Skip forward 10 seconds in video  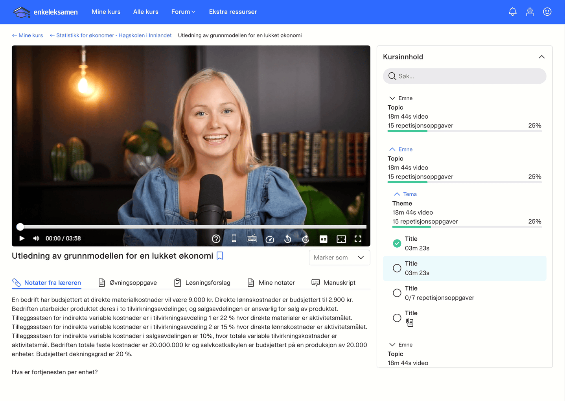click(x=306, y=239)
